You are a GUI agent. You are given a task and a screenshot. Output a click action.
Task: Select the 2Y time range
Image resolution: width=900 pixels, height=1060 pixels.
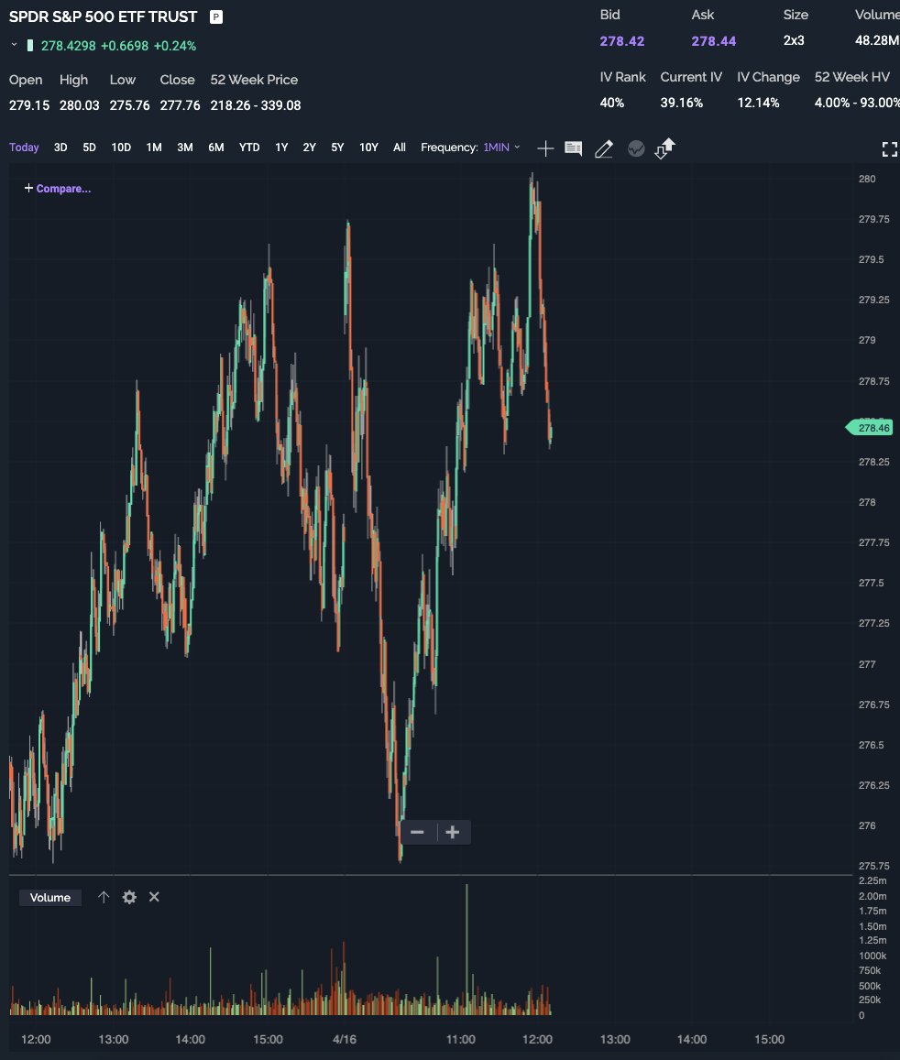coord(309,148)
